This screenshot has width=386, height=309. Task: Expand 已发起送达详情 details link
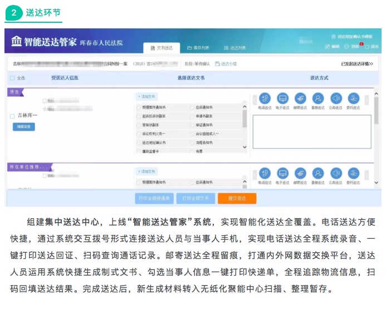[356, 64]
